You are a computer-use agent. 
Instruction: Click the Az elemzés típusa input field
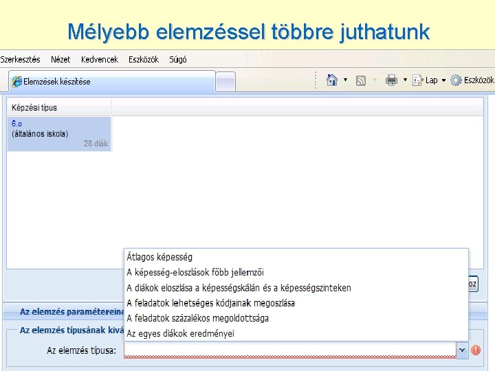point(290,350)
